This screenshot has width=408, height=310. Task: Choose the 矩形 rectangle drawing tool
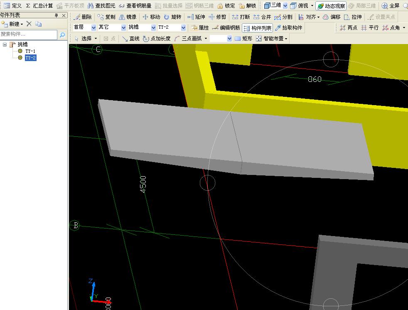[243, 39]
